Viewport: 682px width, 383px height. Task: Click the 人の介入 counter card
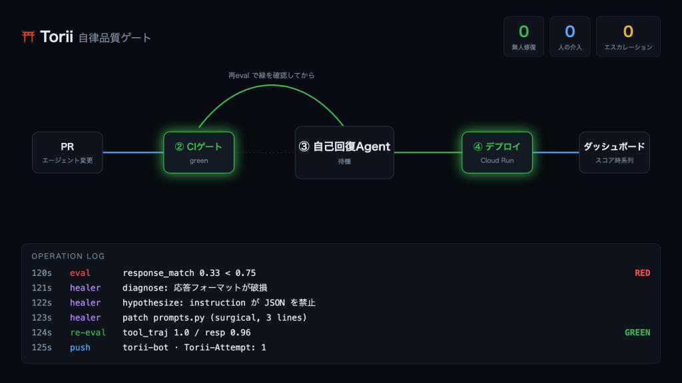(x=570, y=37)
